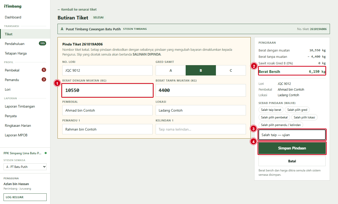338x204 pixels.
Task: Focus the Berat Dengan Muatan field
Action: tap(107, 90)
